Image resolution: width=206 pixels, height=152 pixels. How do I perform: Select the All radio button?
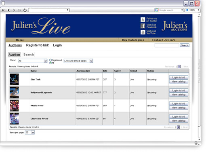click(50, 63)
